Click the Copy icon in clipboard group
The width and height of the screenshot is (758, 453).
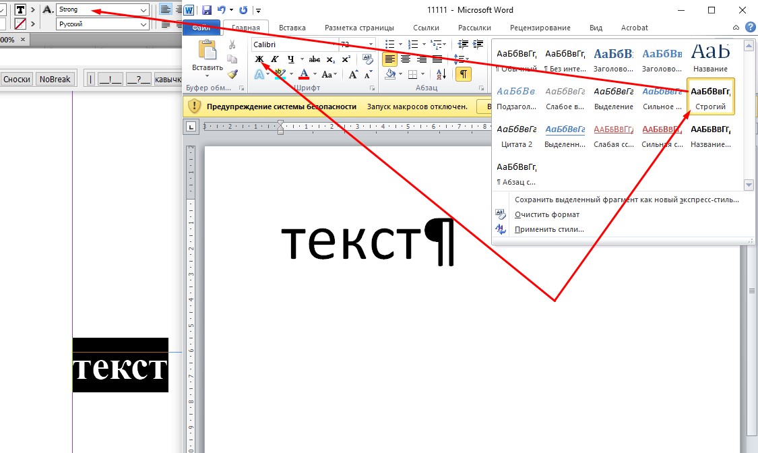[x=232, y=59]
